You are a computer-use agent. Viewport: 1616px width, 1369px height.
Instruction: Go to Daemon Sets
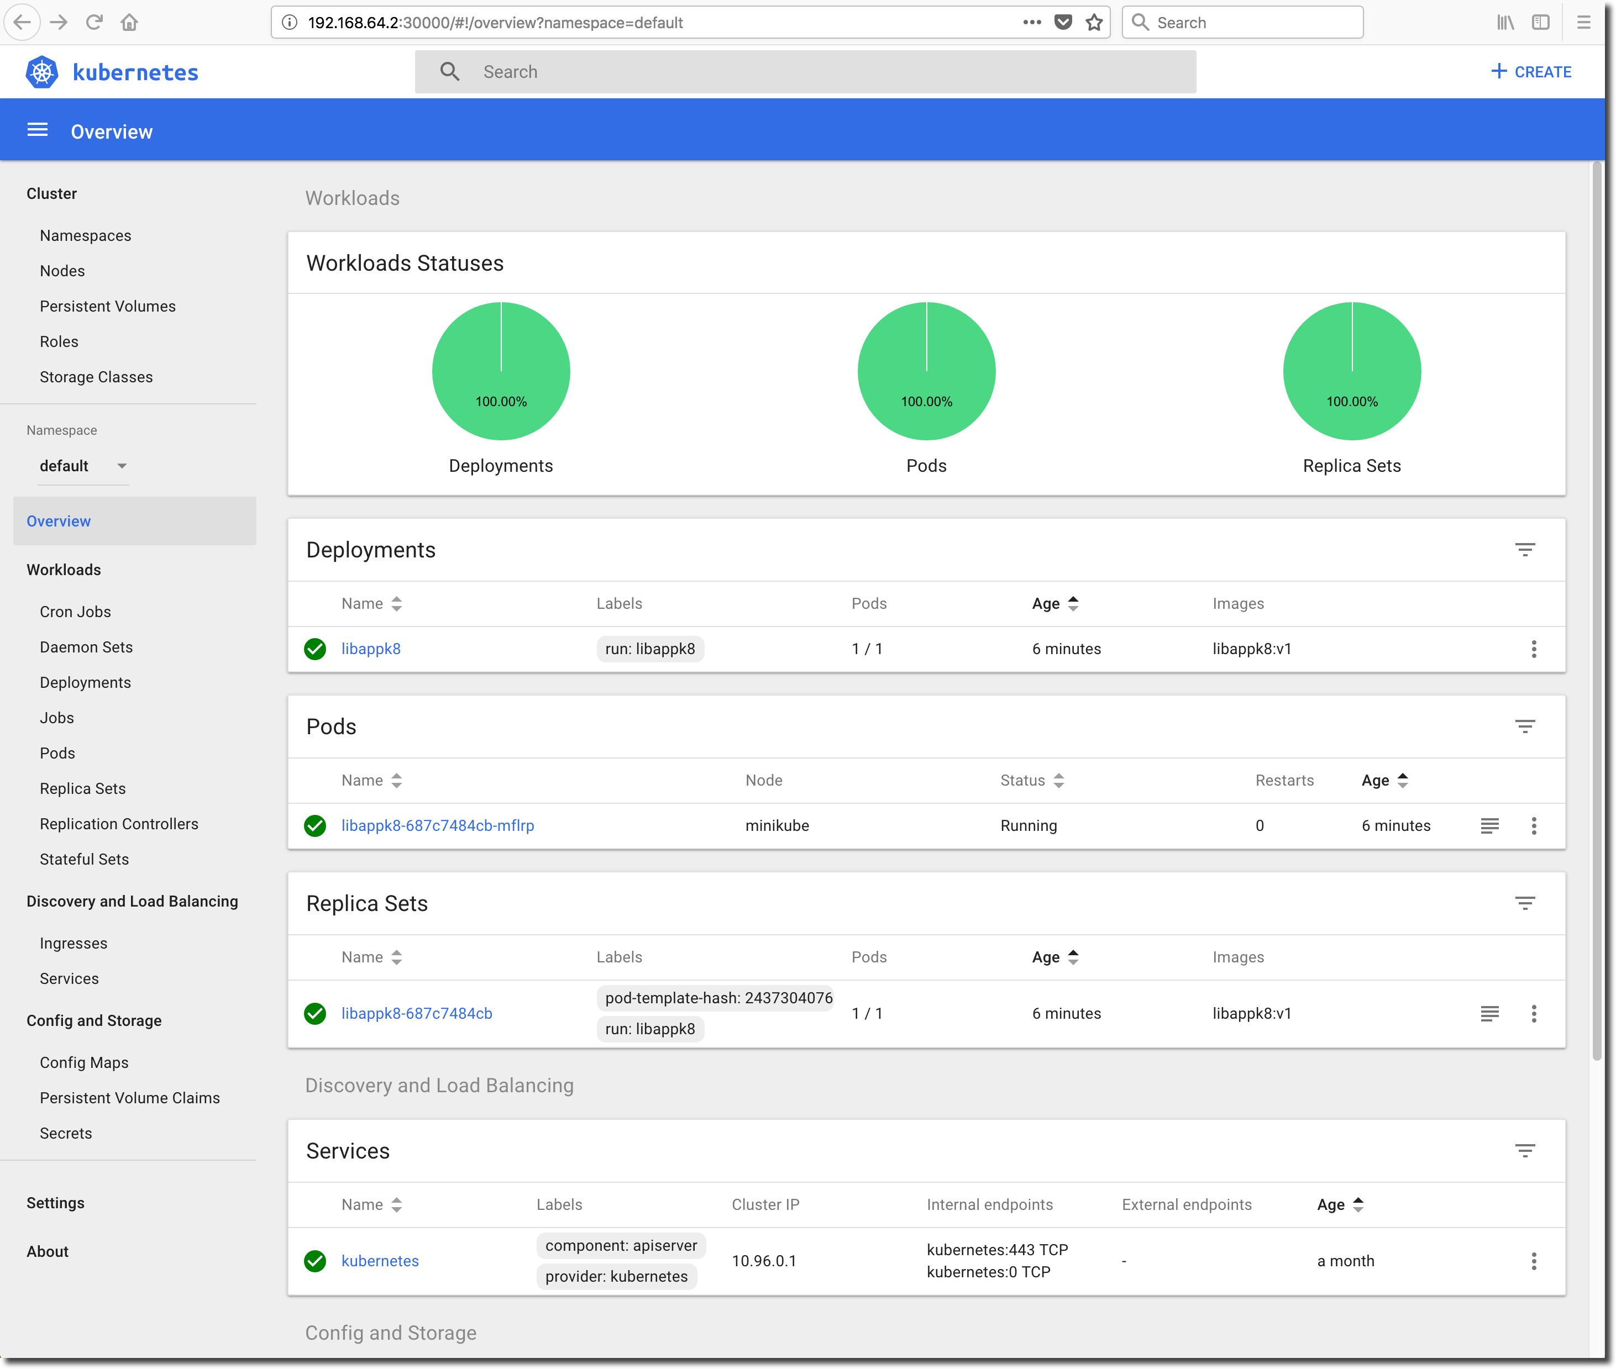pos(86,646)
